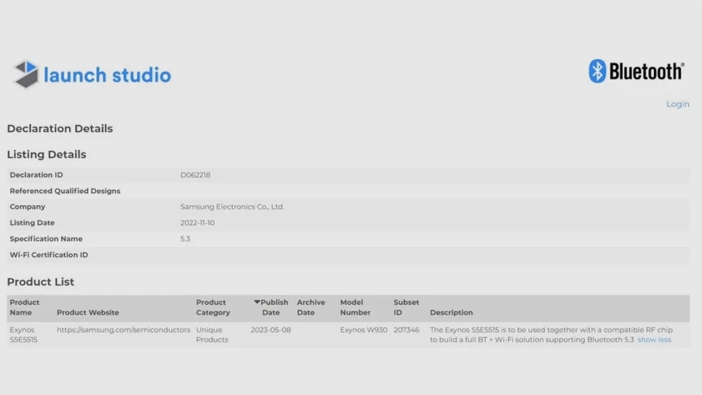Click the Launch Studio cube logo icon
Screen dimensions: 702x395
point(26,75)
